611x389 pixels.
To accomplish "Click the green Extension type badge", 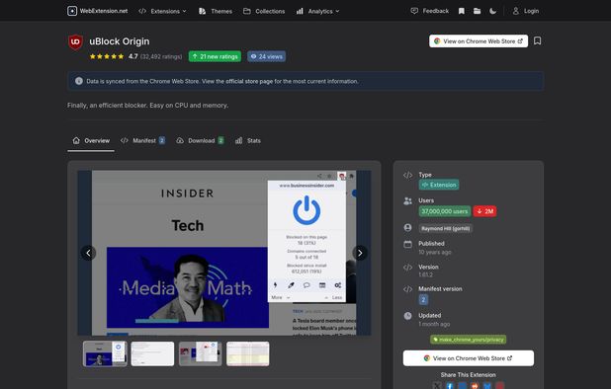I will tap(439, 185).
